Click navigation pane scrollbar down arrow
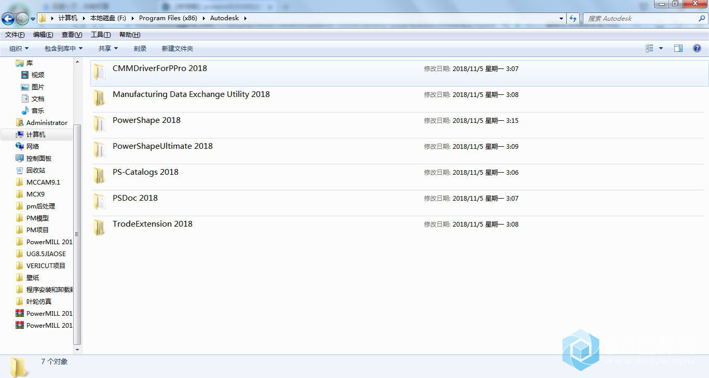Screen dimensions: 709x378 [78, 349]
